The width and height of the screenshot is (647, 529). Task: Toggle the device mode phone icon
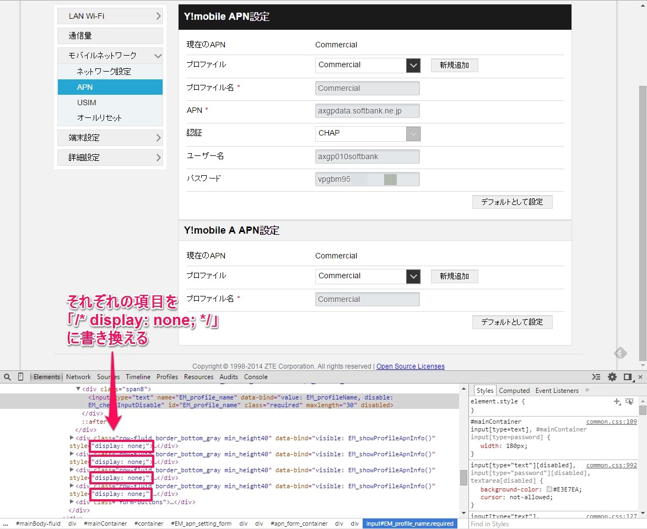pos(20,377)
